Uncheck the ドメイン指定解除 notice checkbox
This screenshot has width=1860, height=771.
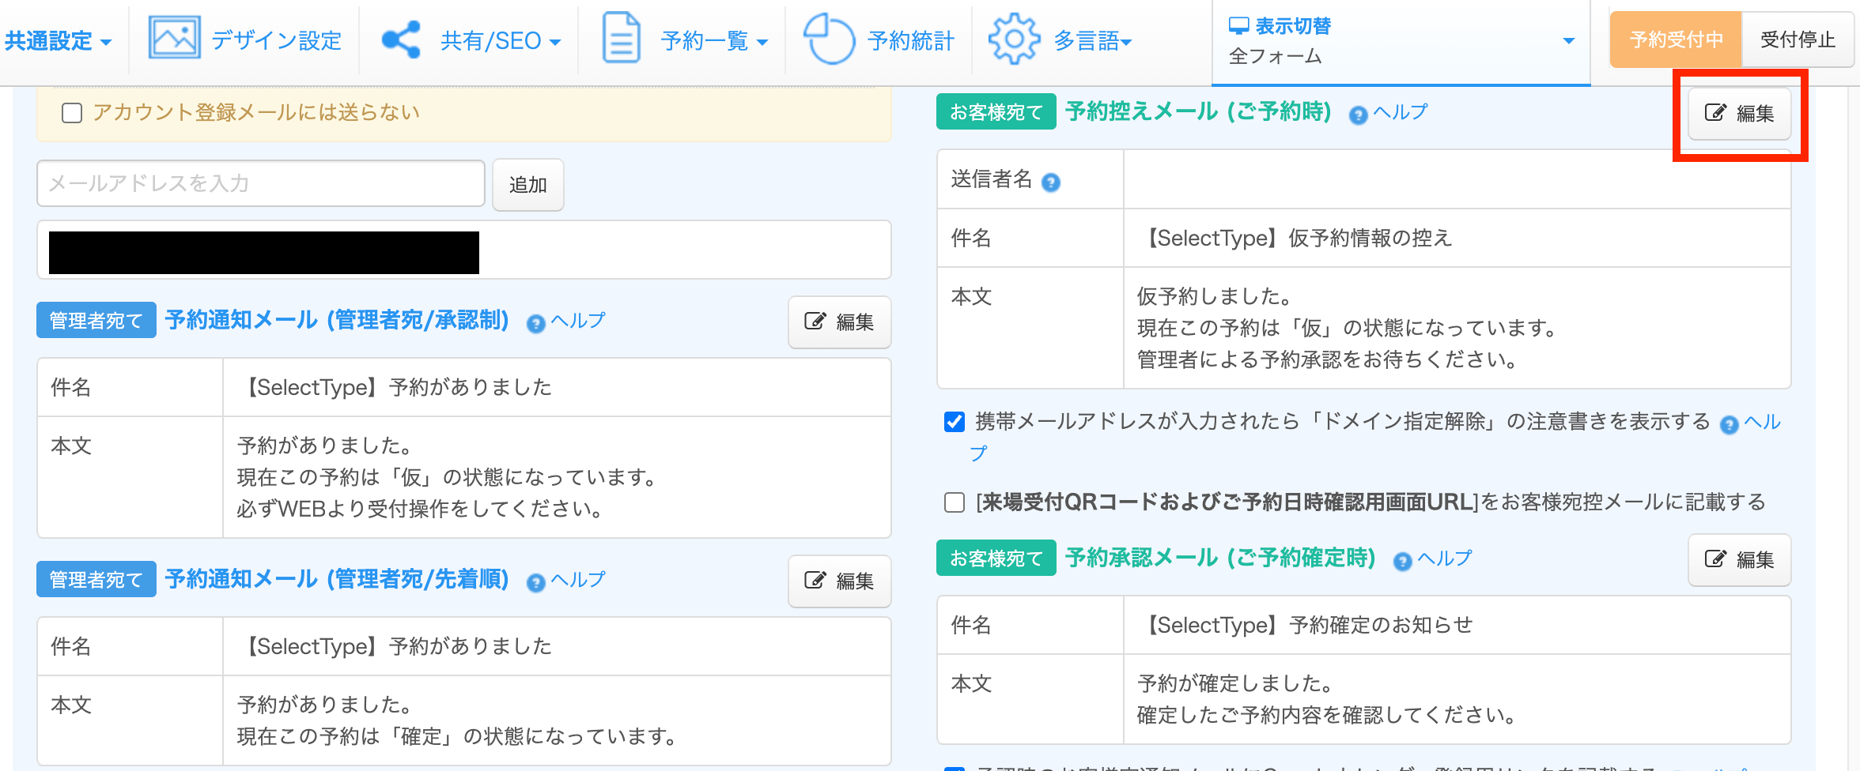coord(955,422)
